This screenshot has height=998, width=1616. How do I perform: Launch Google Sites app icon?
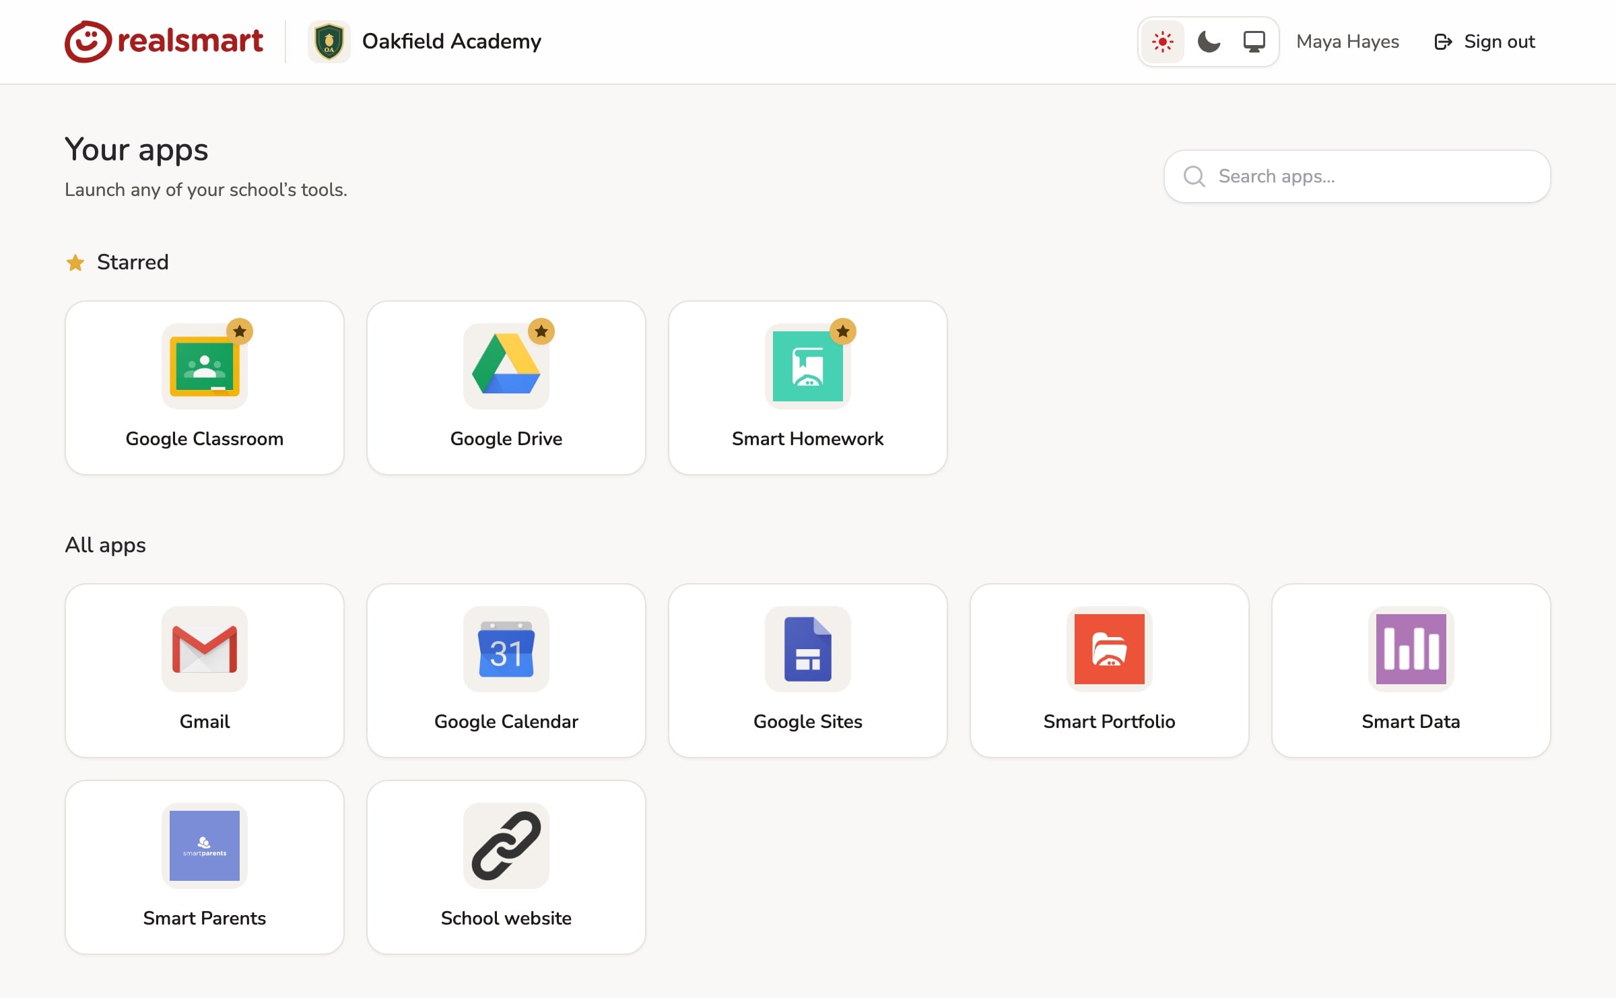(808, 649)
